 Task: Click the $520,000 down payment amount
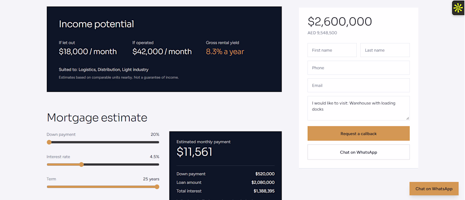coord(265,174)
